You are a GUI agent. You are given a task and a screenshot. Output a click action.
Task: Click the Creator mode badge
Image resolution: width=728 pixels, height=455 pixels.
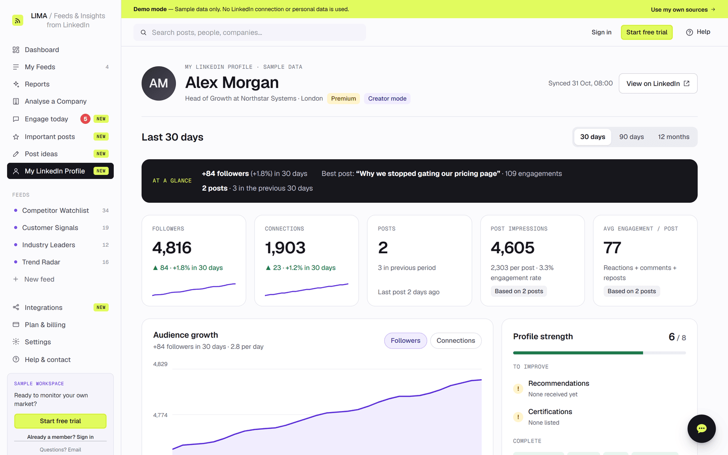click(387, 99)
